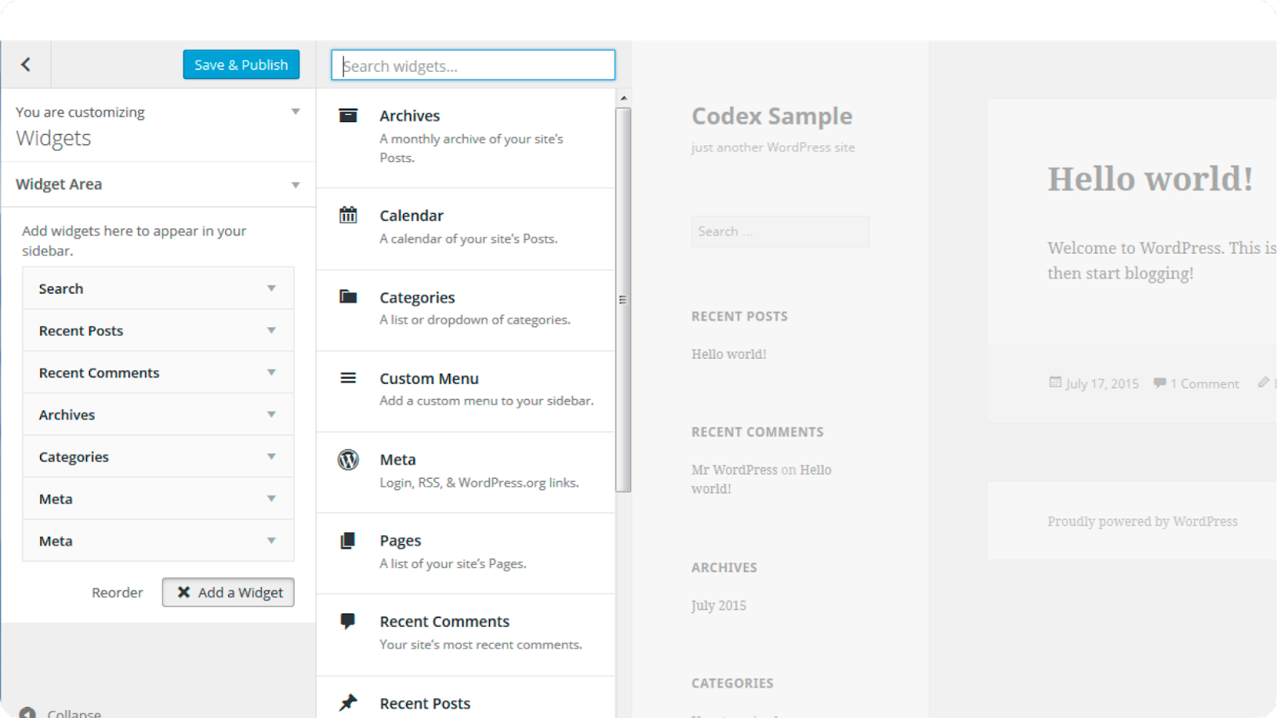Open the Mr WordPress commenter link
Image resolution: width=1277 pixels, height=718 pixels.
[x=734, y=470]
